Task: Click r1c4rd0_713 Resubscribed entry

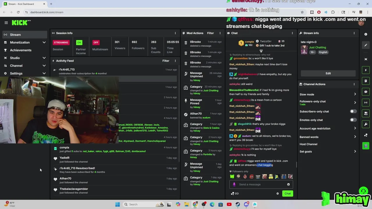Action: [x=115, y=170]
